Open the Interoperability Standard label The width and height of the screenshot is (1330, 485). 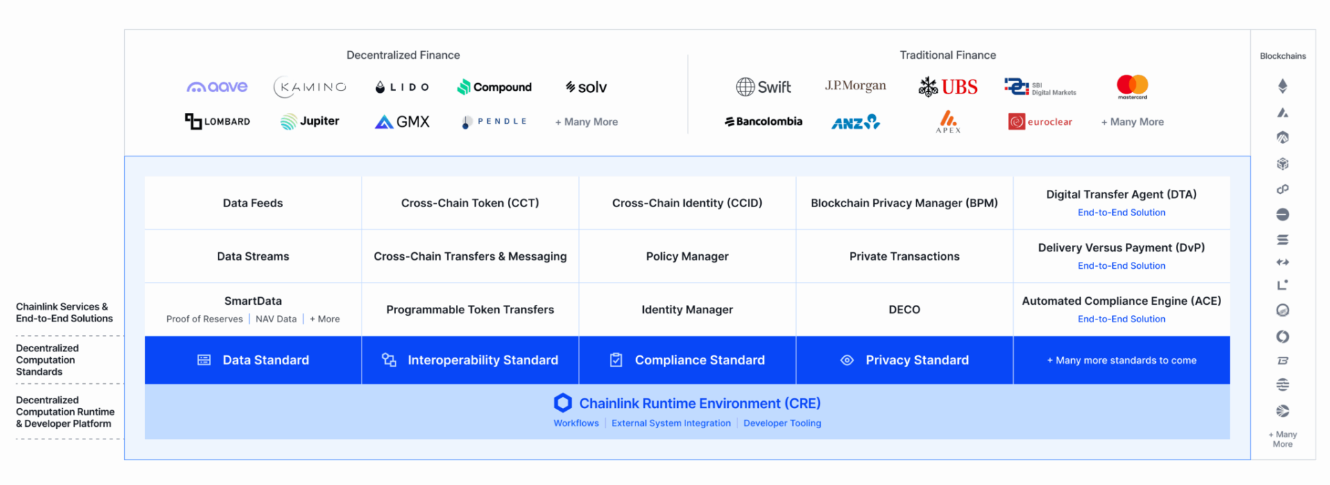tap(483, 360)
